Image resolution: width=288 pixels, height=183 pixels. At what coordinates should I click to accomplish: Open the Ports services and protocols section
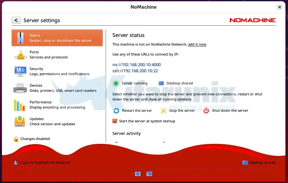48,55
